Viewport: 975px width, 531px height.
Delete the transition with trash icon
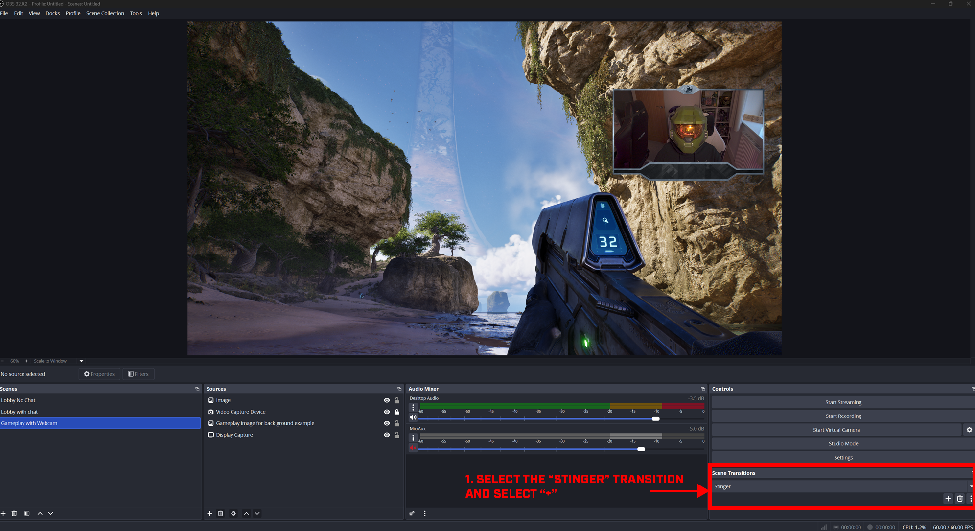(x=960, y=499)
